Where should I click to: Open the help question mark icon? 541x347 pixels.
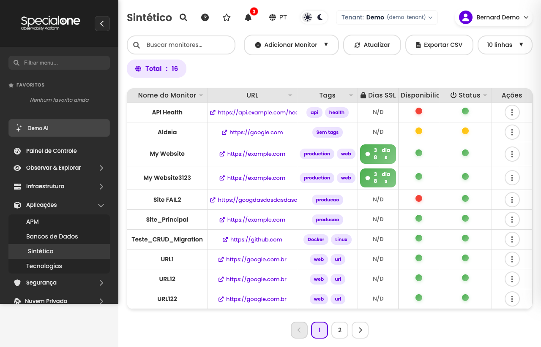[x=205, y=17]
